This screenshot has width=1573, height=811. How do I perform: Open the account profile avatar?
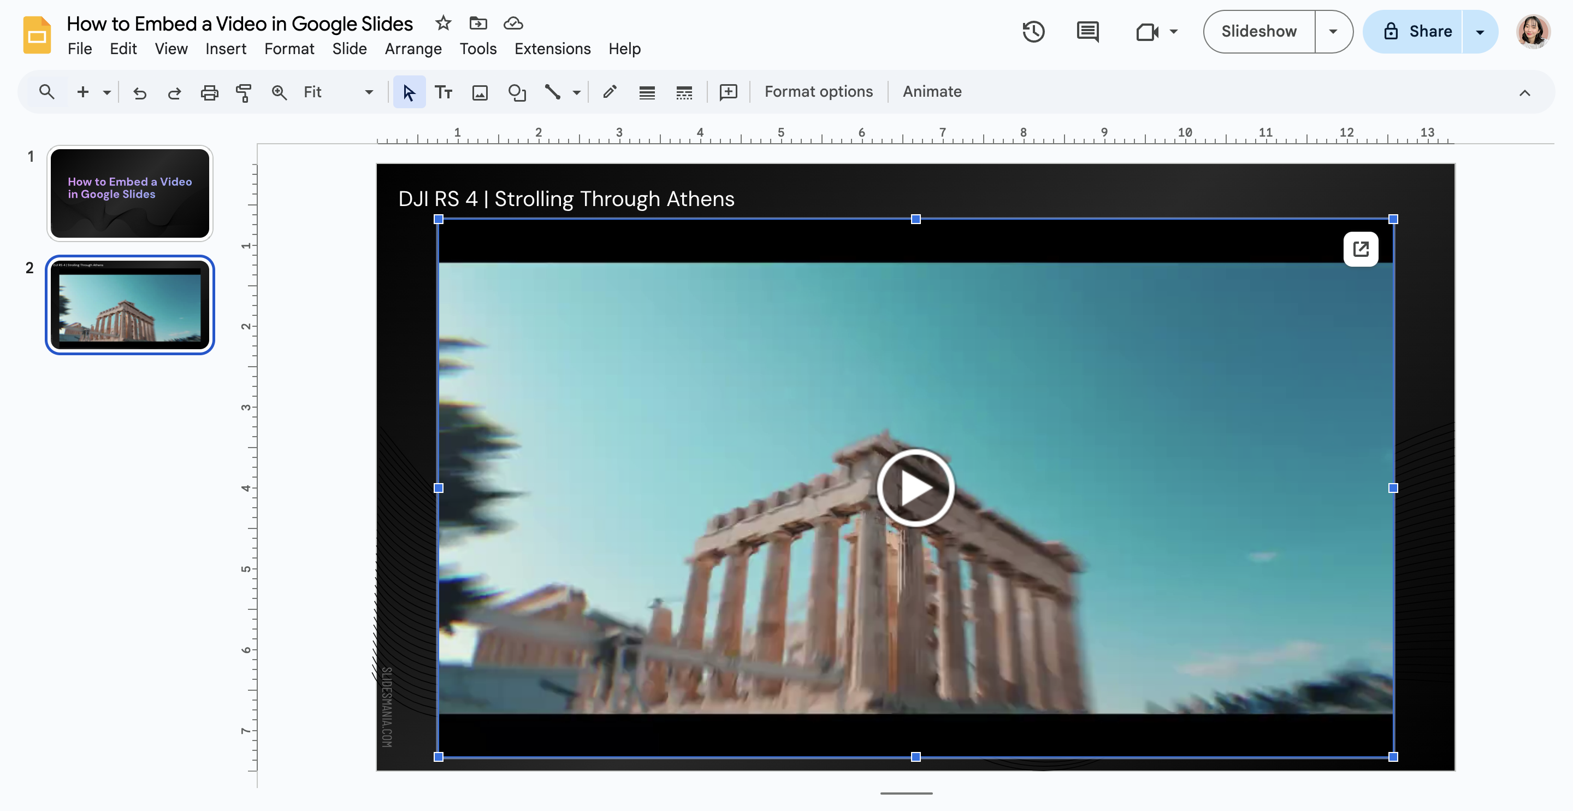pyautogui.click(x=1533, y=31)
